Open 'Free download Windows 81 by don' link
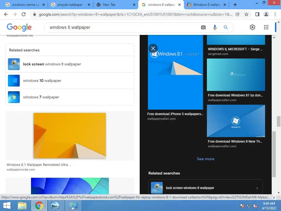Viewport: 281px width, 211px height. pos(235,95)
